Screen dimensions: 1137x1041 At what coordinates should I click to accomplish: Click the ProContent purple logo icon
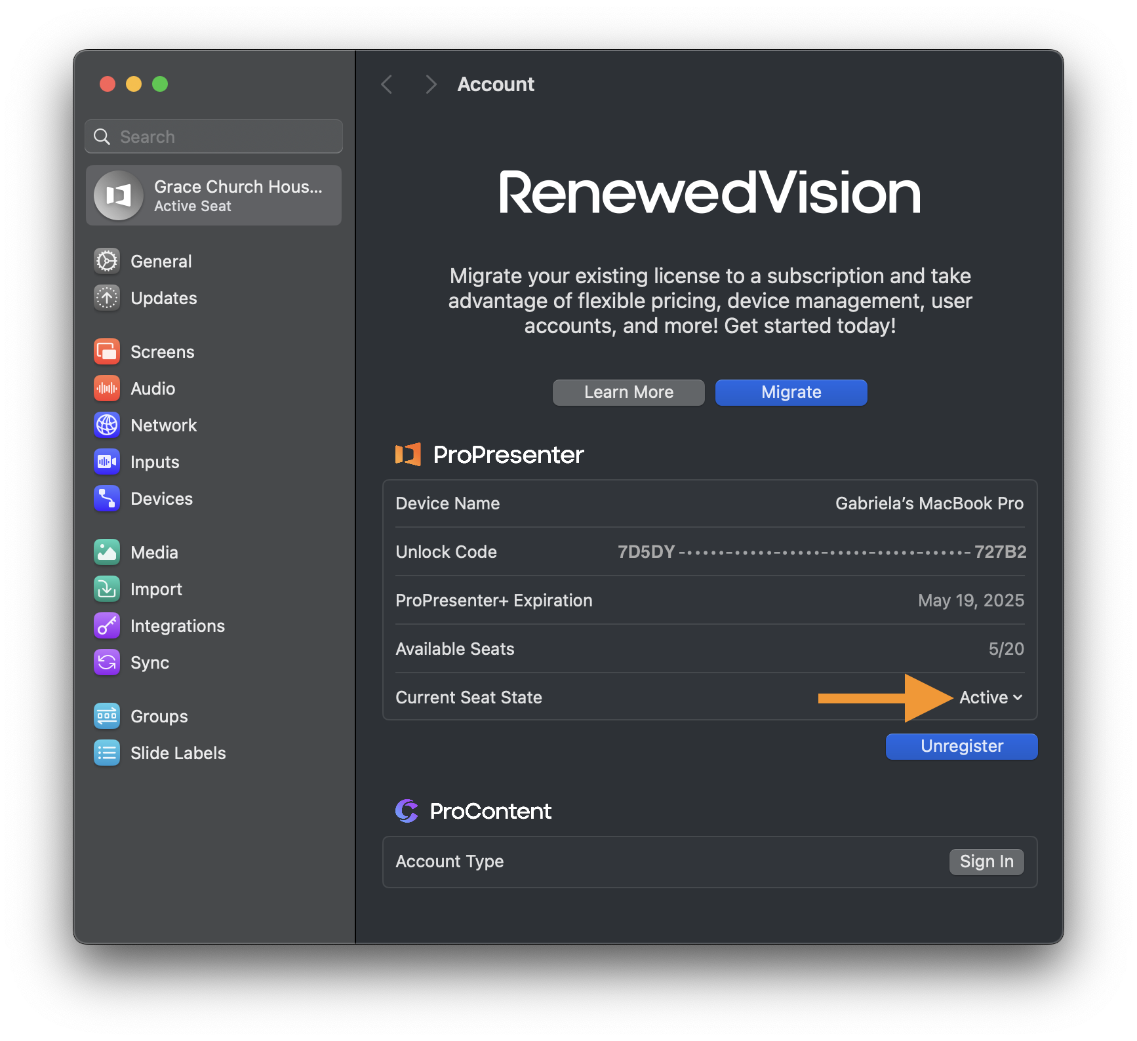tap(407, 811)
